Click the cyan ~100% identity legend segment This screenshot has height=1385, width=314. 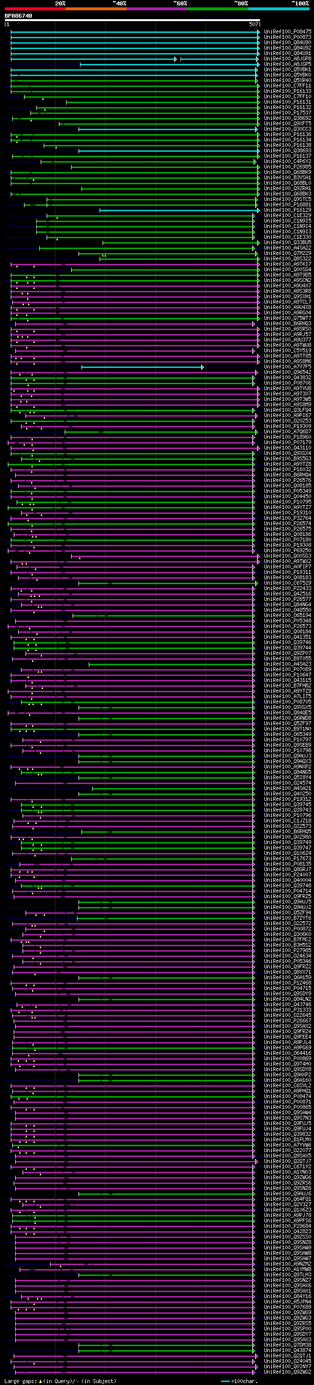[279, 9]
